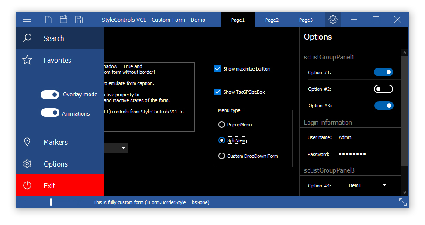This screenshot has width=425, height=225.
Task: Click the size grip arrow in bottom corner
Action: click(403, 202)
